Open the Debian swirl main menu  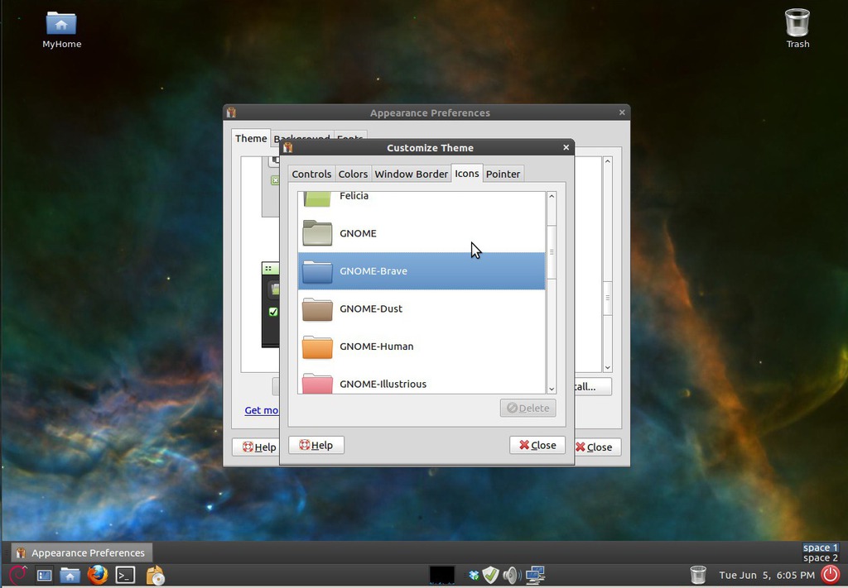pyautogui.click(x=17, y=576)
